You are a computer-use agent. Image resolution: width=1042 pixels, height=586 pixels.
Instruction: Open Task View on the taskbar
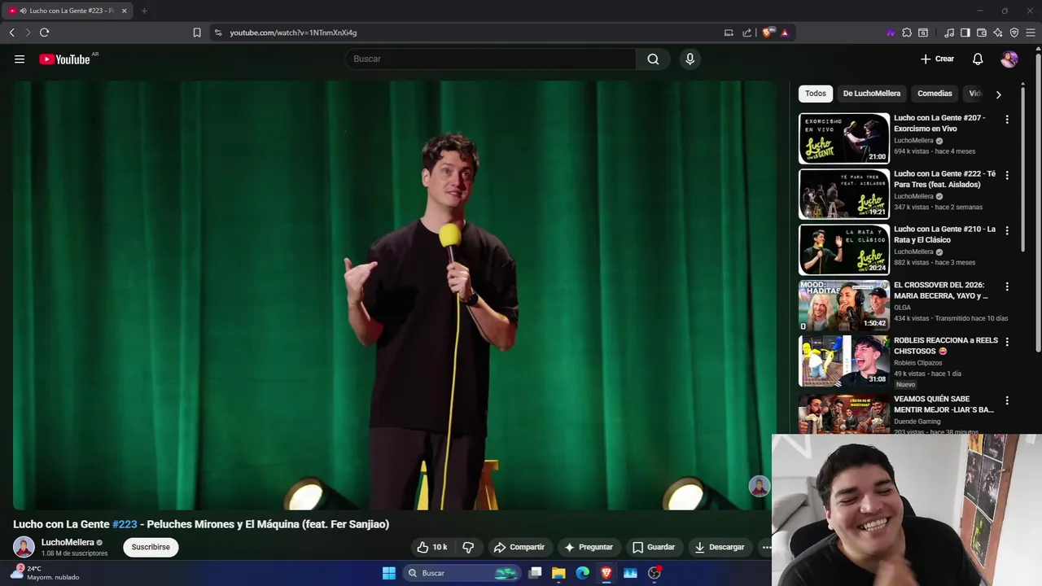(x=535, y=573)
